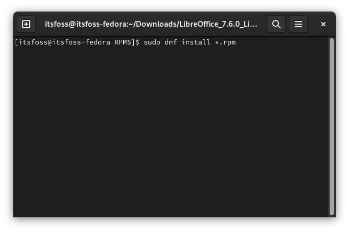The image size is (349, 232).
Task: Open the hamburger main menu
Action: pyautogui.click(x=298, y=24)
